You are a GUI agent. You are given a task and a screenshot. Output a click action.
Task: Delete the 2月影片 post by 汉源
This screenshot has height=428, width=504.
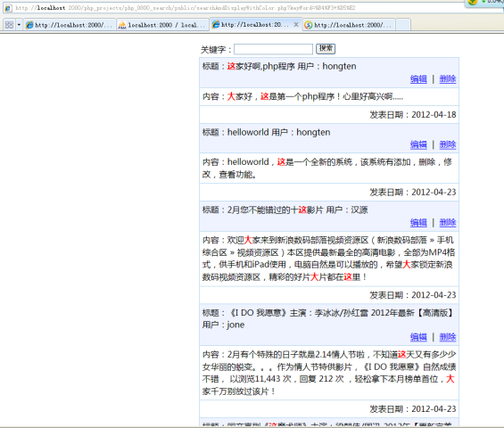(x=448, y=223)
